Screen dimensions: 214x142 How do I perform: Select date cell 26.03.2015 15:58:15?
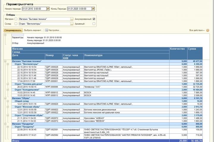click(28, 87)
